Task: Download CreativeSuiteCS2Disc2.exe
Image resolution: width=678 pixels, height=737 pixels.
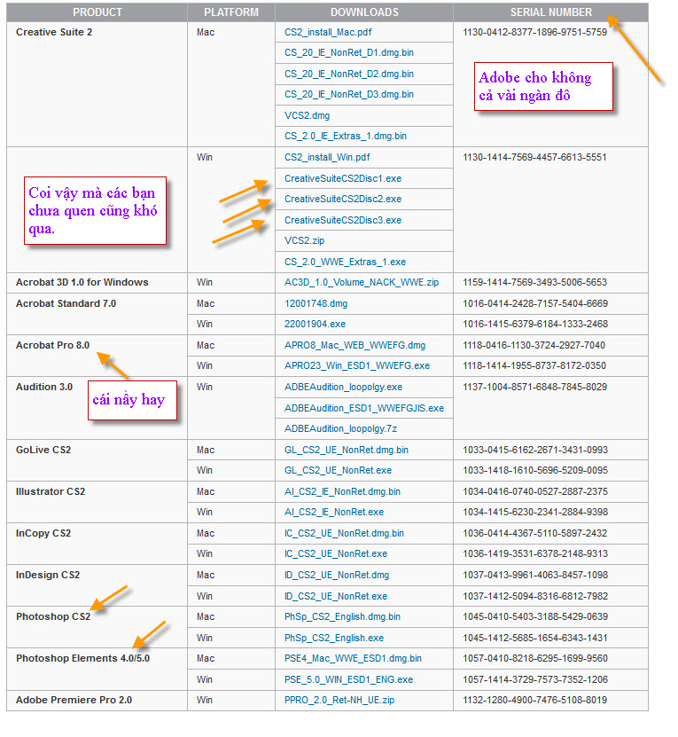Action: pos(343,200)
